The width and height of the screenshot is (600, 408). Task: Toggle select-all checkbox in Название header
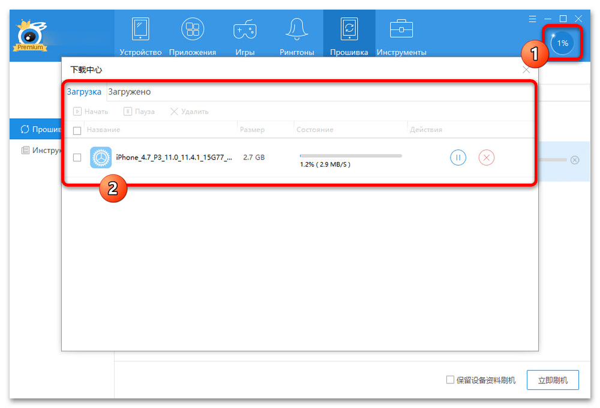[x=77, y=130]
